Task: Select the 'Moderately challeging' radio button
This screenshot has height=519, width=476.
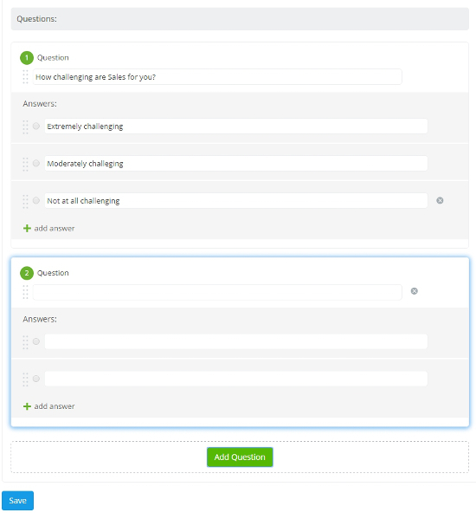Action: pyautogui.click(x=36, y=163)
